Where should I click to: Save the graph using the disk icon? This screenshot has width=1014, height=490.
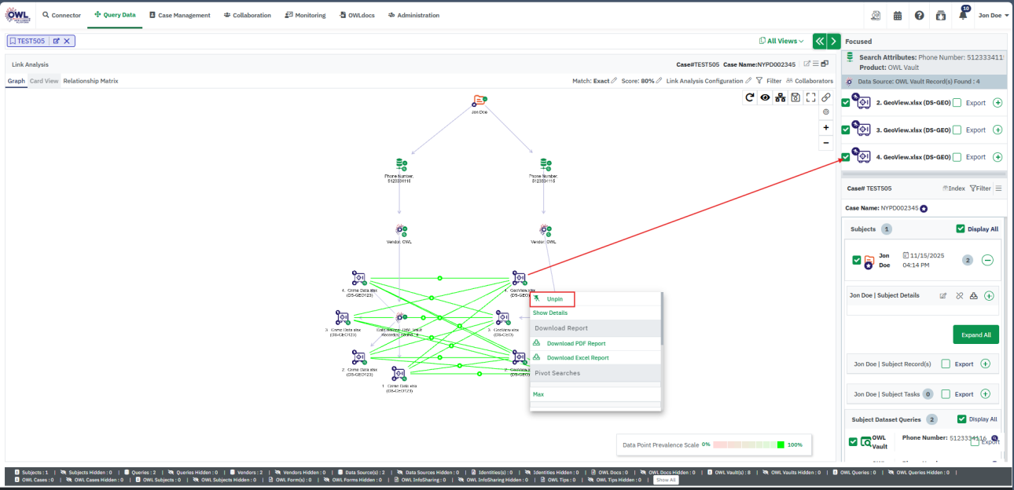tap(795, 97)
